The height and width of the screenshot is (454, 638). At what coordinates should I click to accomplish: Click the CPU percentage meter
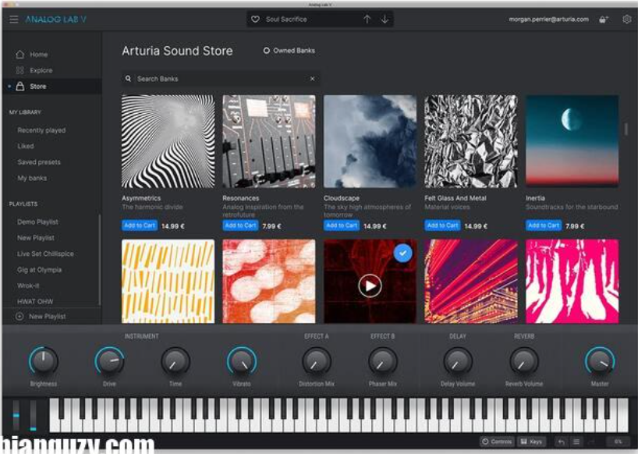pyautogui.click(x=618, y=442)
